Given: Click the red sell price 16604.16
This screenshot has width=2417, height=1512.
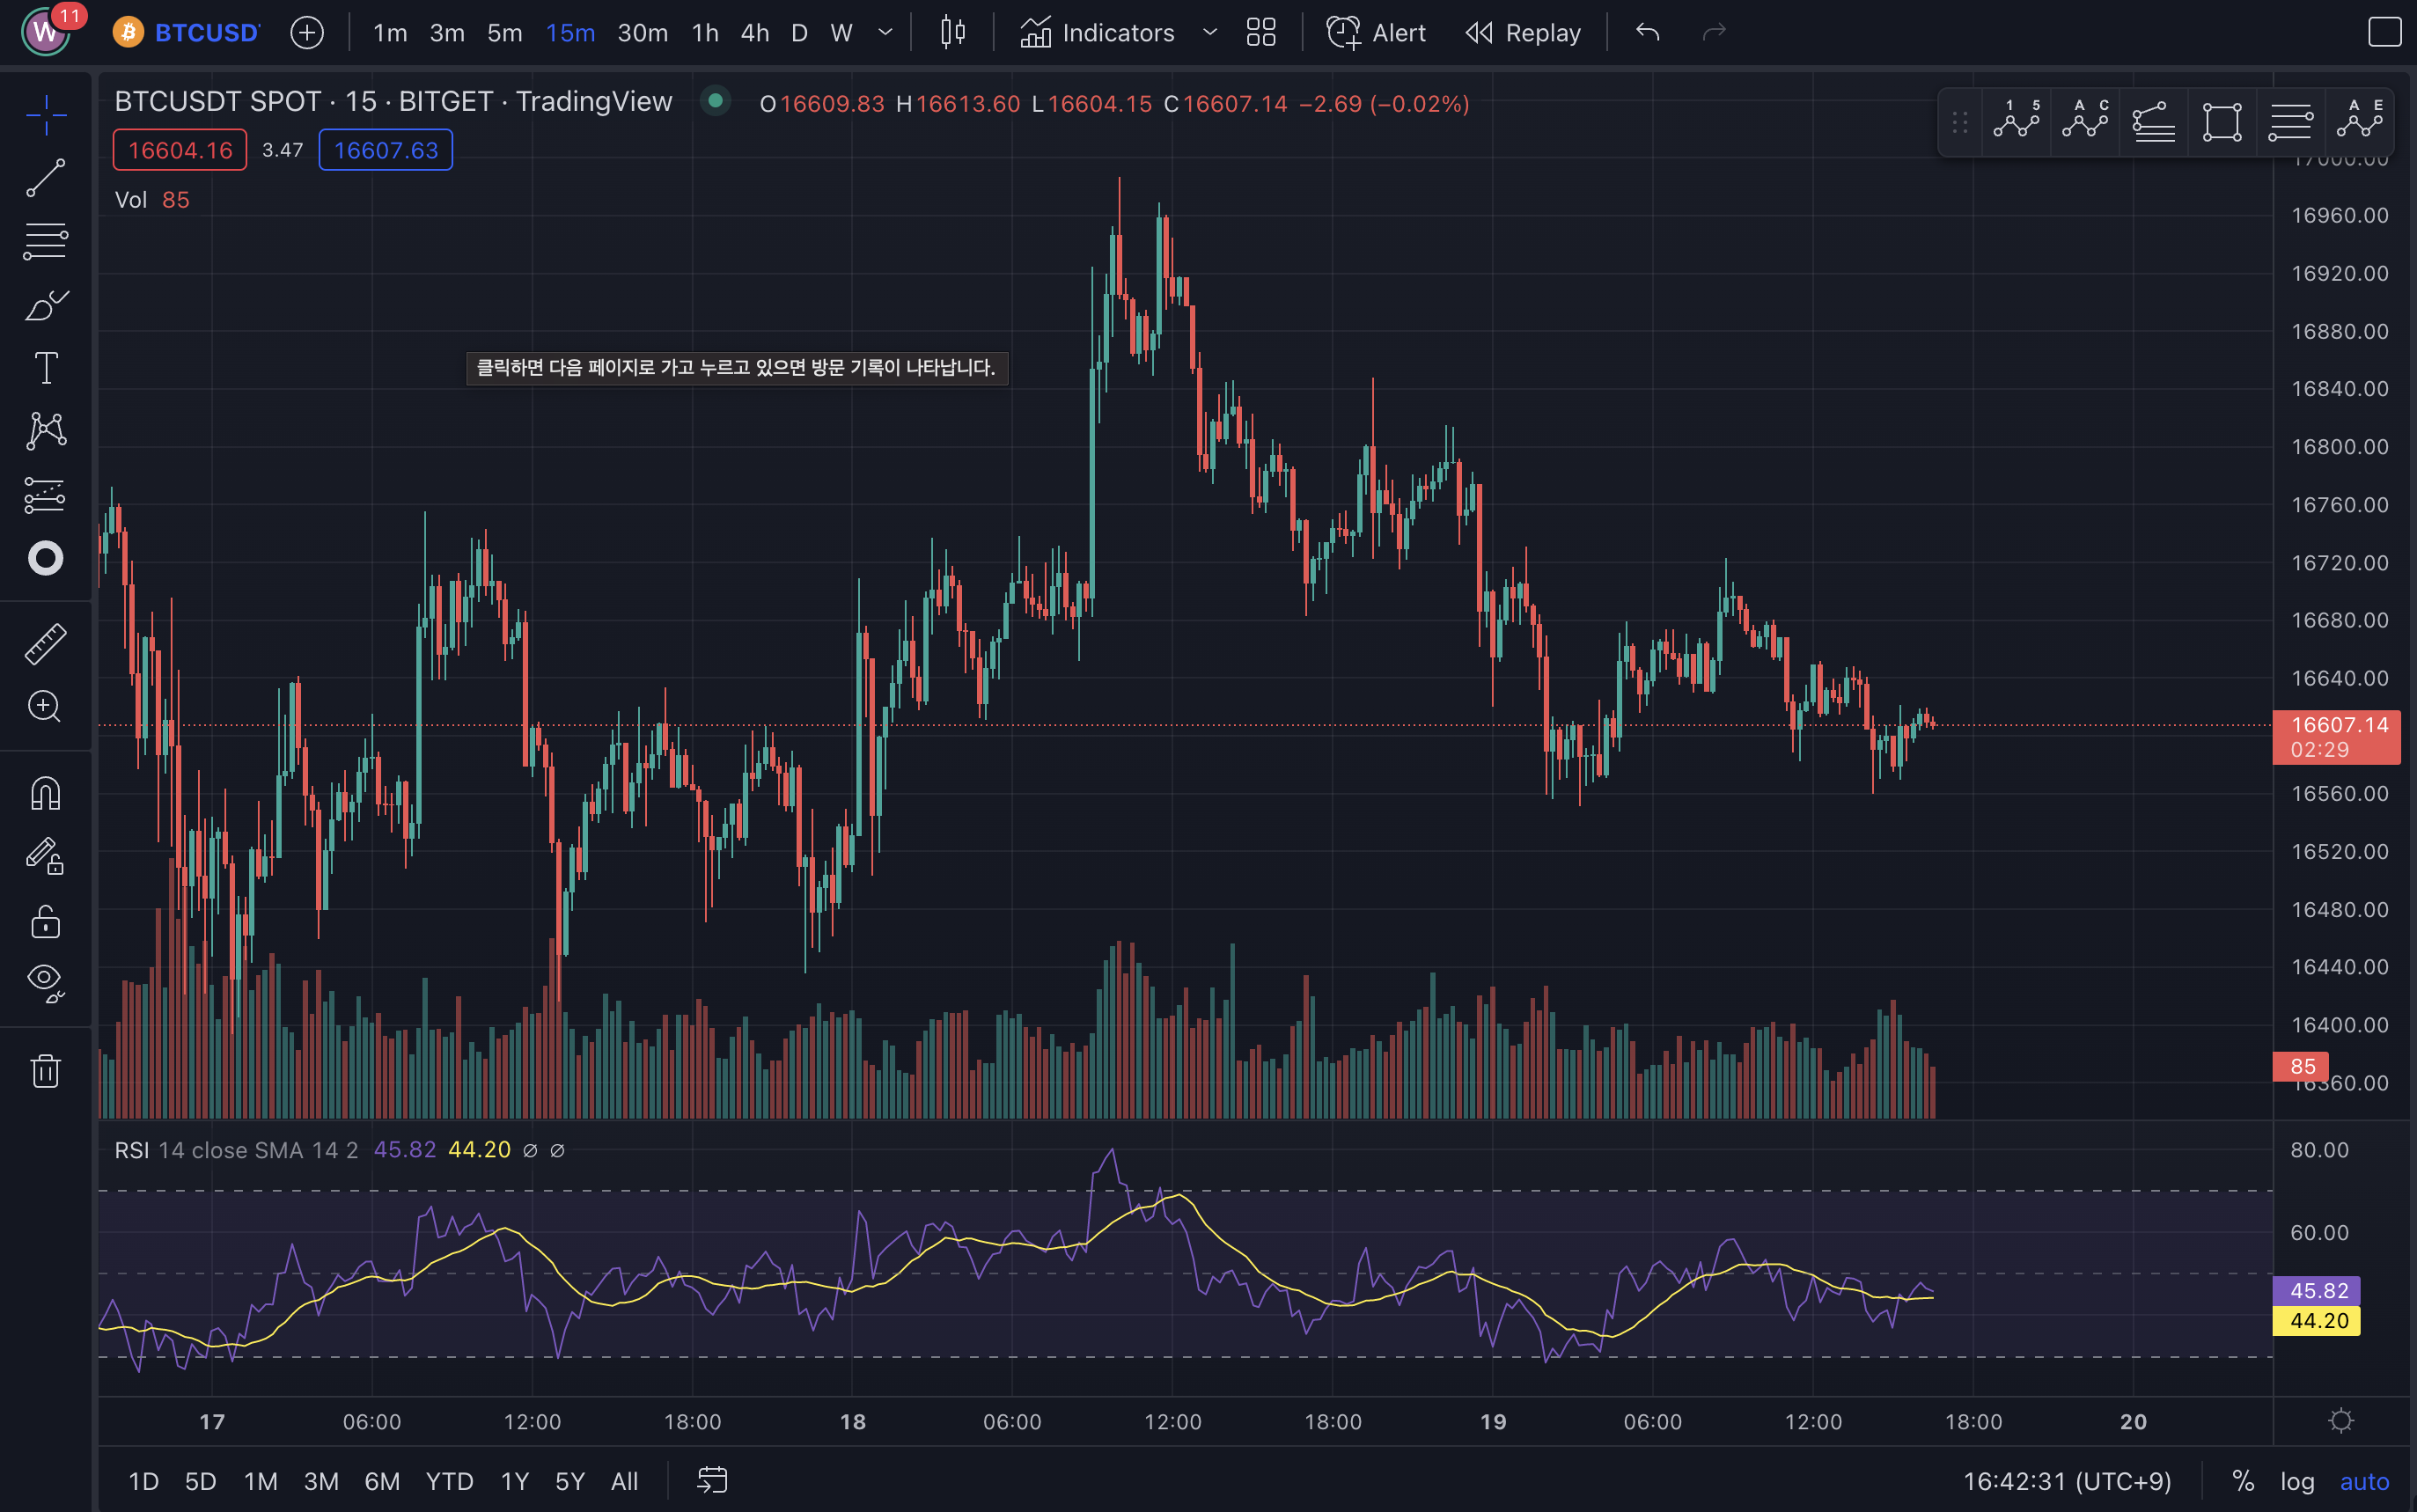Looking at the screenshot, I should click(x=180, y=150).
